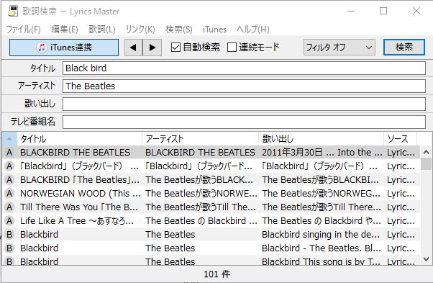Toggle the 自動検索 checkbox

[195, 48]
